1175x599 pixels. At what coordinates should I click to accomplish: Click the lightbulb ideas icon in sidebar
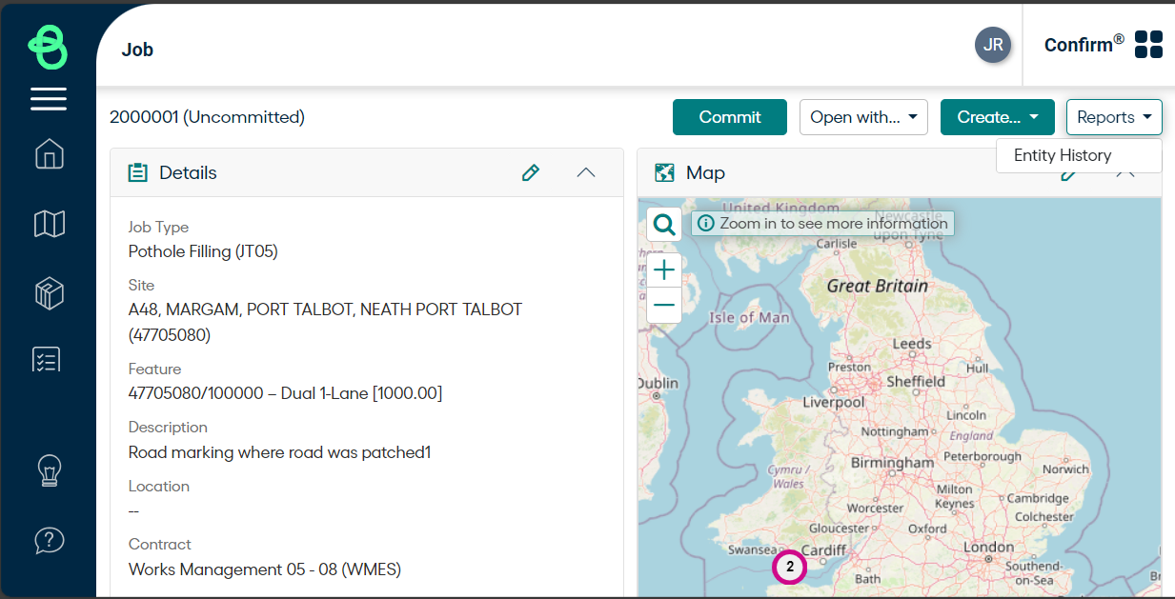click(48, 469)
